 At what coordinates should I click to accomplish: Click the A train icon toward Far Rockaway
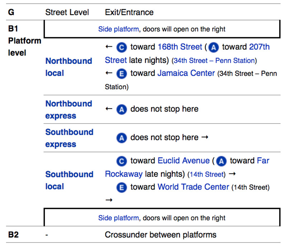tap(221, 161)
